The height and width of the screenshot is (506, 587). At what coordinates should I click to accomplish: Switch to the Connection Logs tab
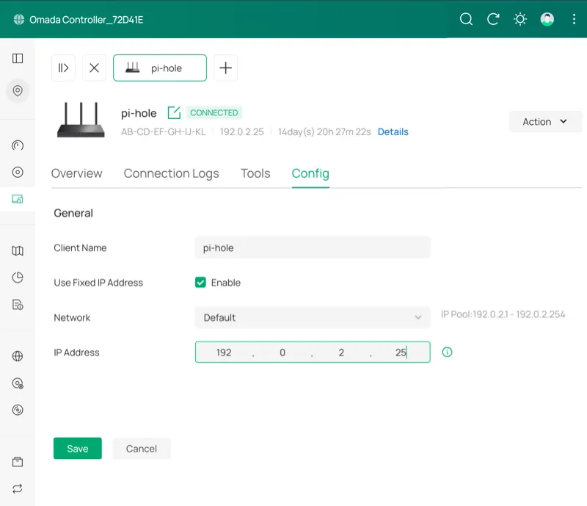(x=171, y=173)
